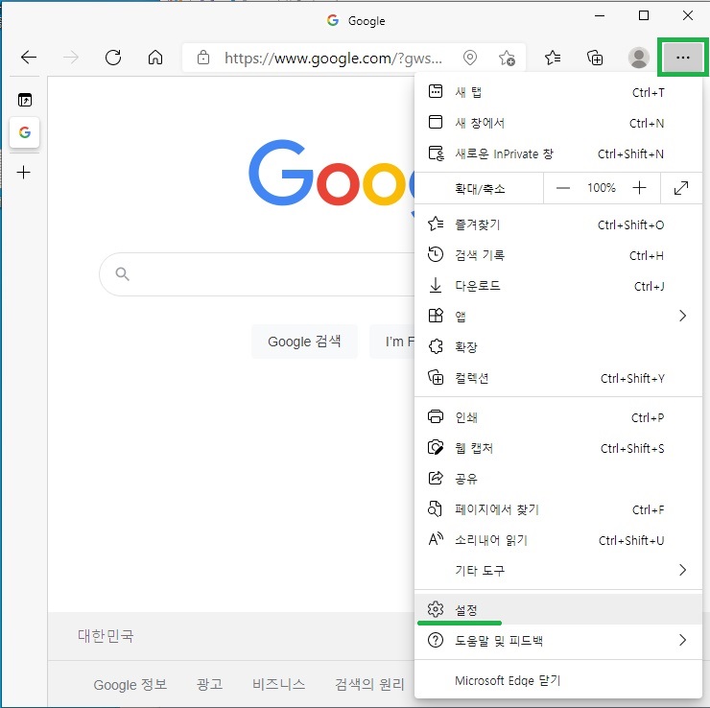
Task: Start 소리내어 읽기 from the menu
Action: point(557,540)
